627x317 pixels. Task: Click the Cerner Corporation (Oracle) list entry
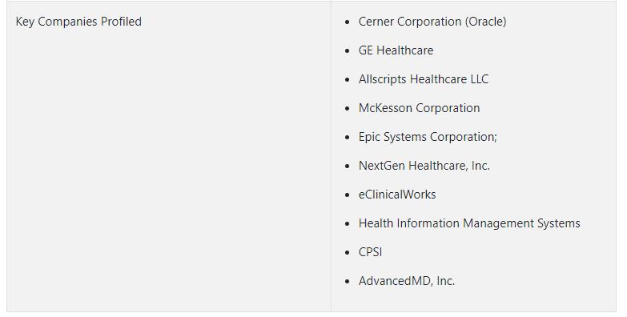432,22
